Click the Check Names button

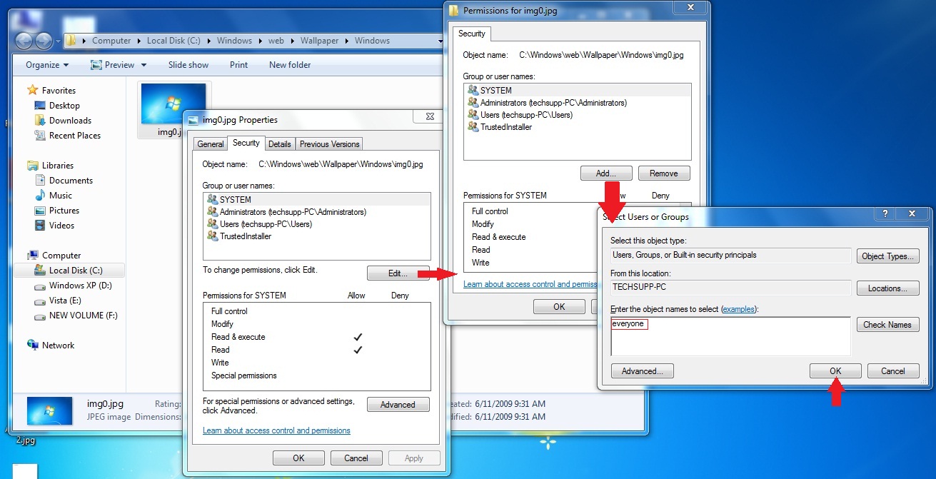coord(887,324)
